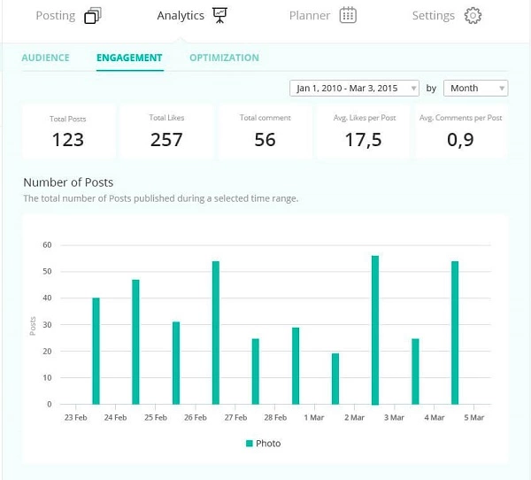This screenshot has height=480, width=531.
Task: Click the Posting stacked pages icon
Action: [x=93, y=16]
